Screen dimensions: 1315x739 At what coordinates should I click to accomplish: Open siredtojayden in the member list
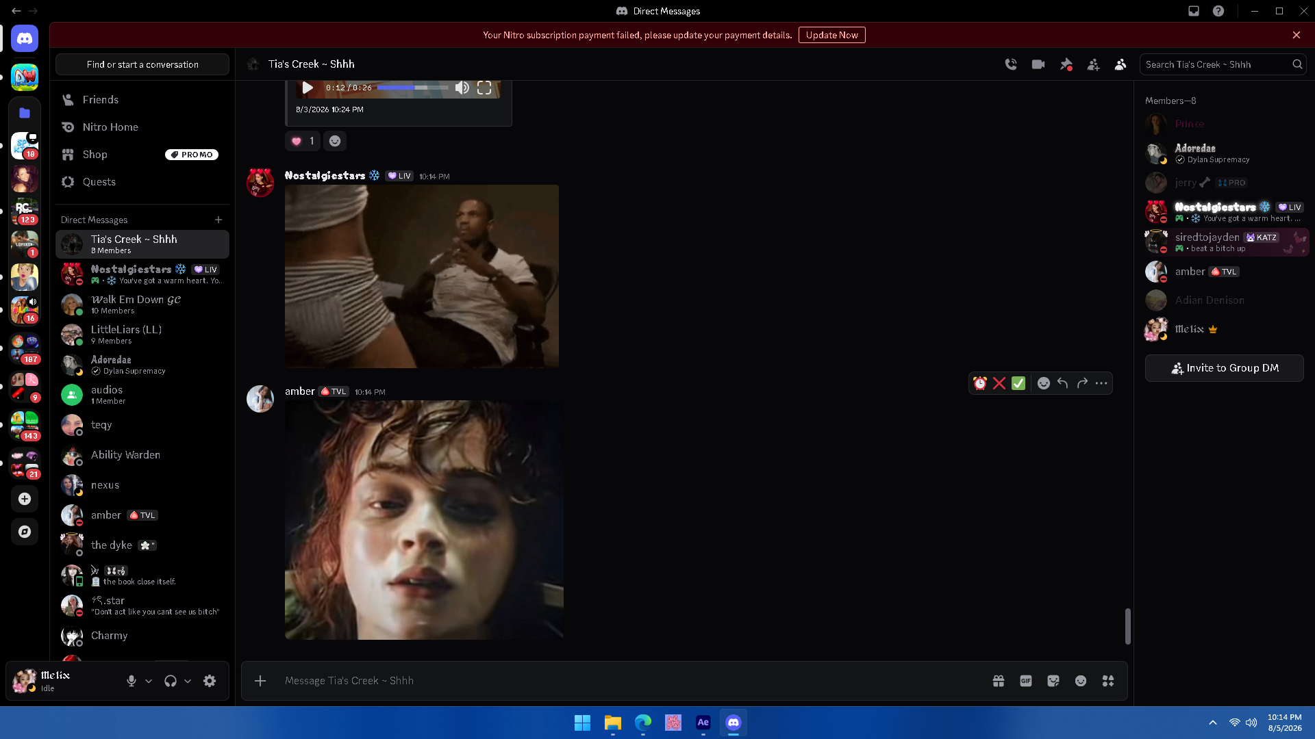tap(1226, 242)
